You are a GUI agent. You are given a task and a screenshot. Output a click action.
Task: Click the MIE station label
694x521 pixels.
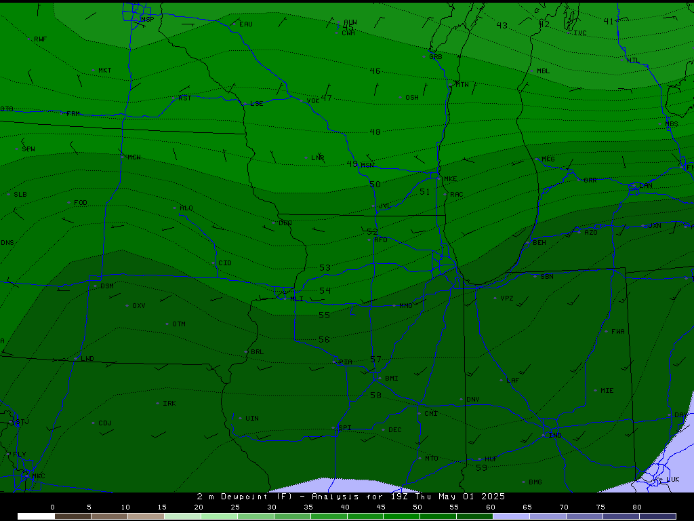tap(607, 390)
